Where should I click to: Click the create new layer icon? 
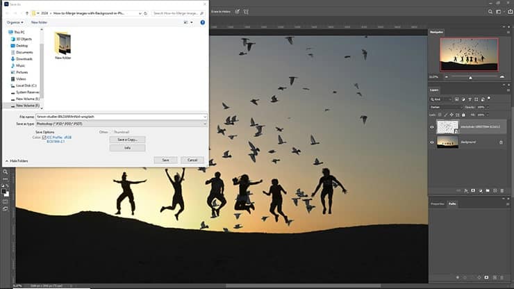[494, 190]
